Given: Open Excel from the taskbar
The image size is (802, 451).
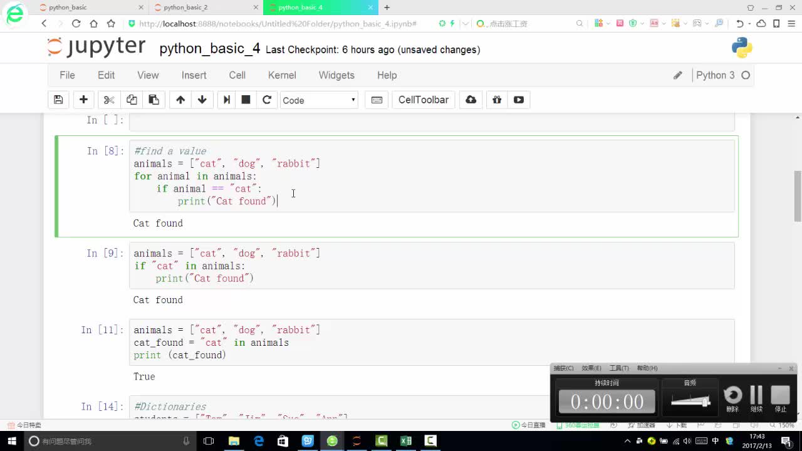Looking at the screenshot, I should tap(405, 441).
